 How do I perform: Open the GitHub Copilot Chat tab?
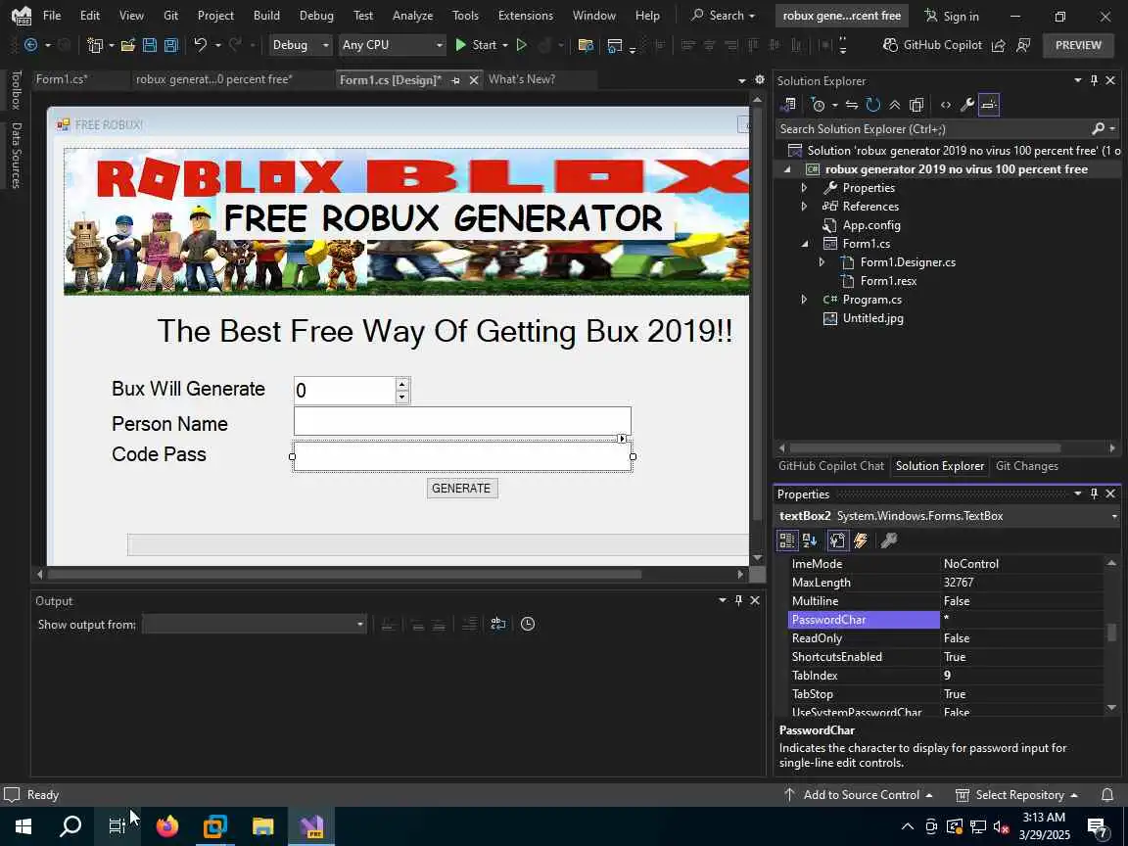[831, 466]
